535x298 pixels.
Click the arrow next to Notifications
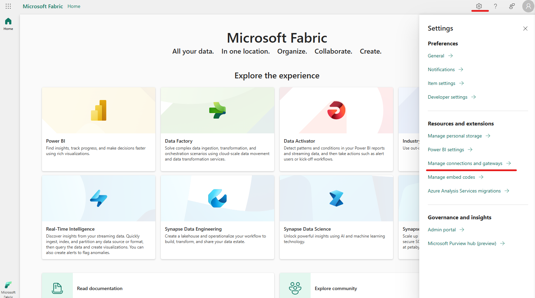pos(461,69)
